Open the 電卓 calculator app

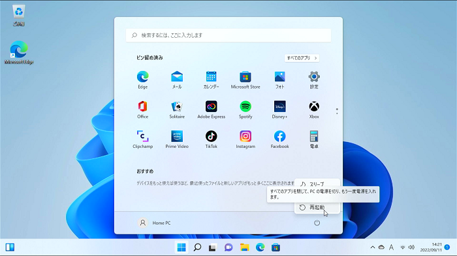(x=314, y=139)
